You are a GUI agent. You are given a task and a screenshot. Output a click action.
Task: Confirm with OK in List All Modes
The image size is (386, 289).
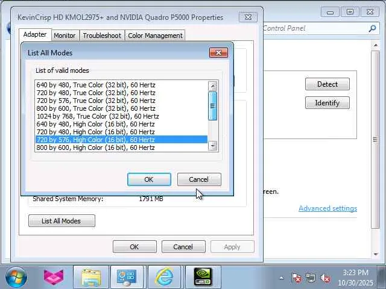click(149, 179)
